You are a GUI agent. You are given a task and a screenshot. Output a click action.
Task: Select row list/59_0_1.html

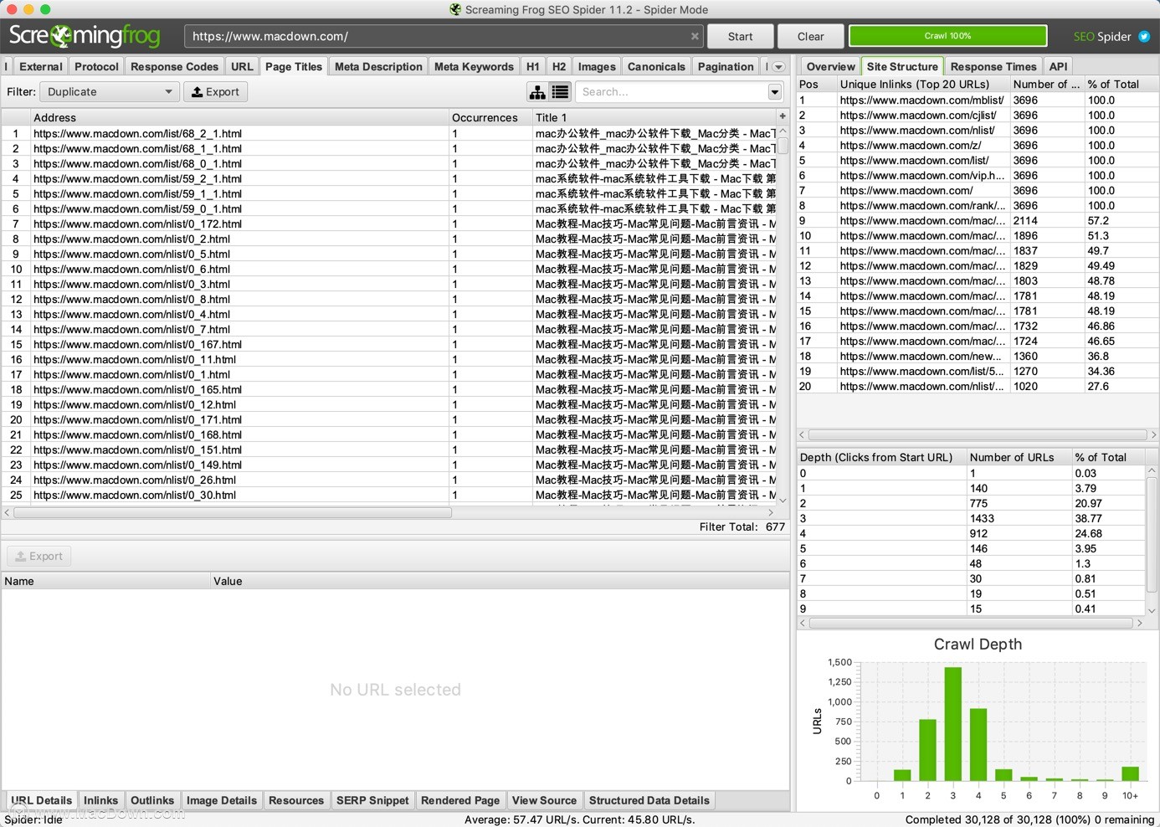pyautogui.click(x=389, y=208)
